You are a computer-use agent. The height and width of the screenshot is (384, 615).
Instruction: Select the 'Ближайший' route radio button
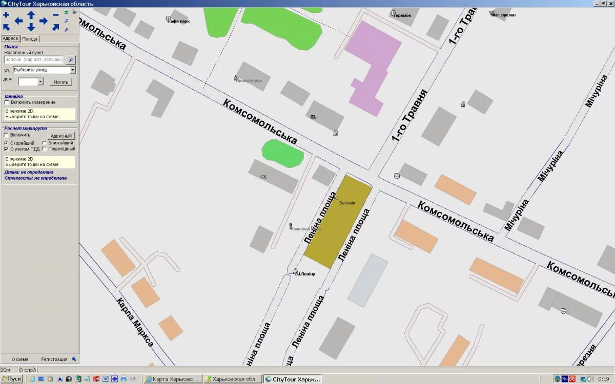[x=44, y=143]
